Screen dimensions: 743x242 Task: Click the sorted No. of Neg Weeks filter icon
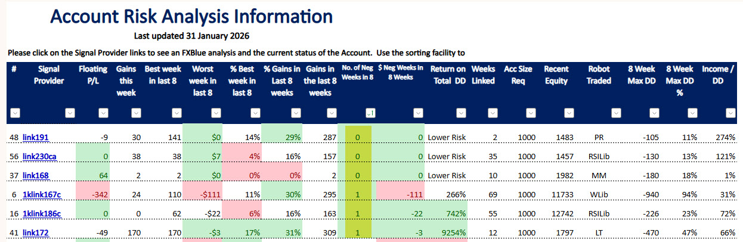coord(370,113)
